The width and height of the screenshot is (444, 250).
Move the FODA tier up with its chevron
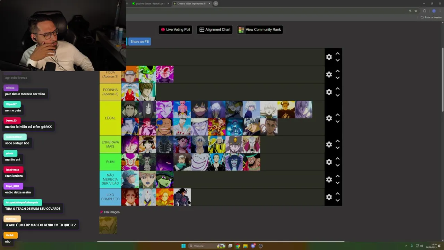pyautogui.click(x=338, y=71)
